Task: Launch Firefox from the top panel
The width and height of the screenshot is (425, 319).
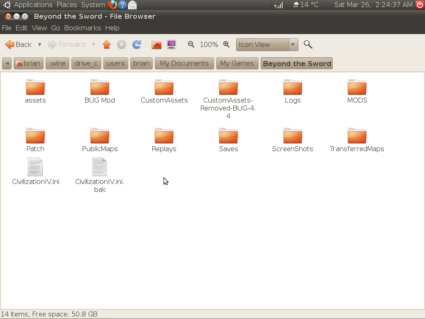Action: click(112, 5)
